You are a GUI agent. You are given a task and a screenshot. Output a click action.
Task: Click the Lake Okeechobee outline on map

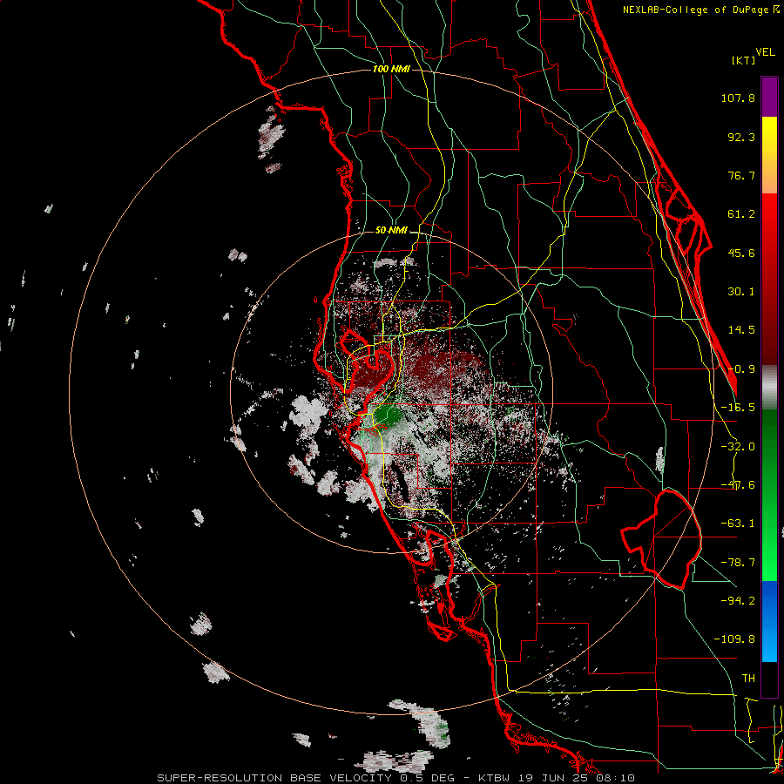pyautogui.click(x=661, y=539)
